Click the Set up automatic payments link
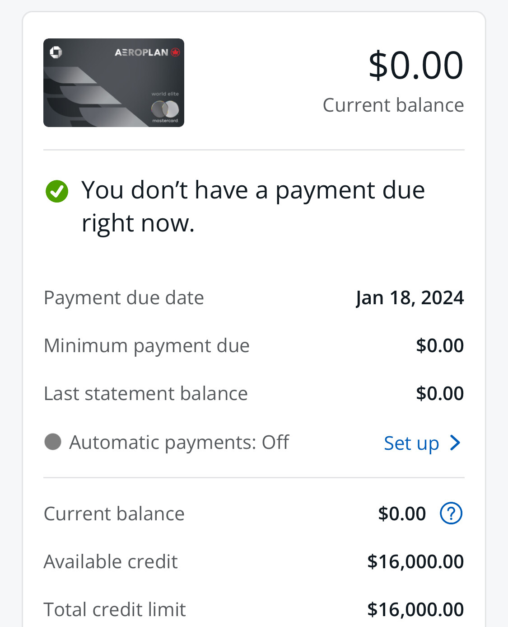 (411, 443)
